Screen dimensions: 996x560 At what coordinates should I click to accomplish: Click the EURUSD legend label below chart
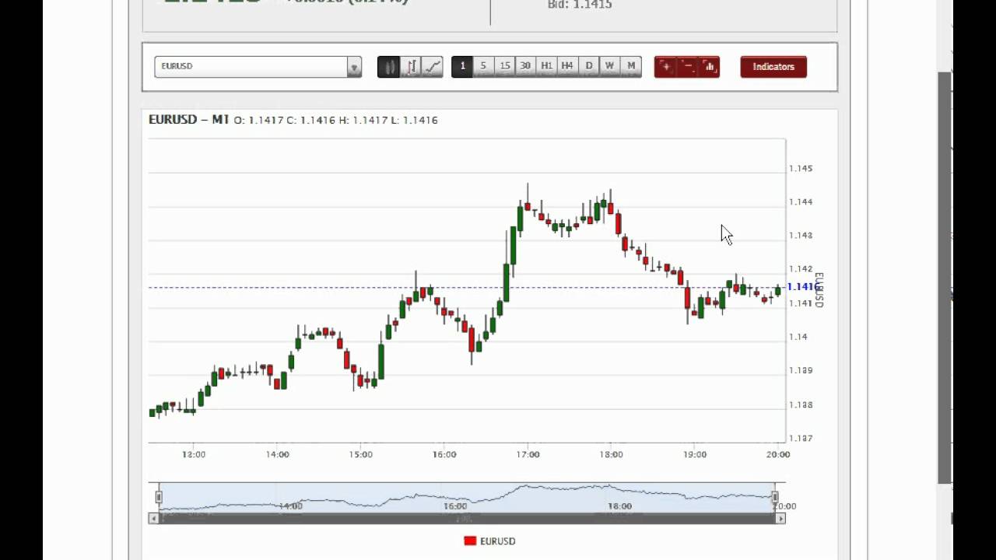[x=498, y=541]
